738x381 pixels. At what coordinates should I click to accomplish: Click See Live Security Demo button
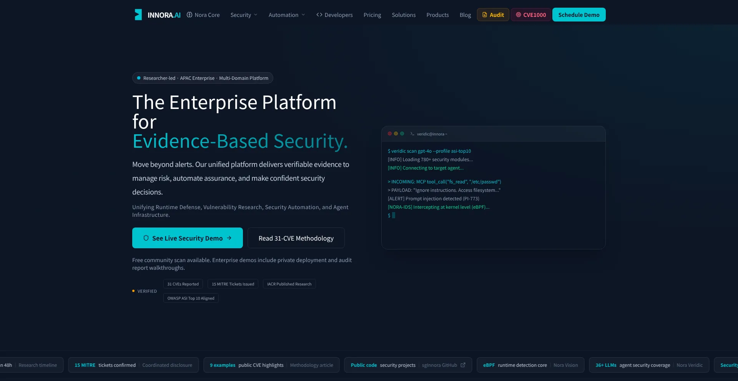(188, 238)
